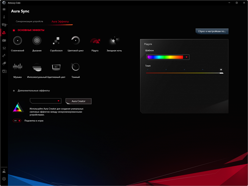Maximize the Armoury Crate window
Image resolution: width=248 pixels, height=186 pixels.
point(237,3)
